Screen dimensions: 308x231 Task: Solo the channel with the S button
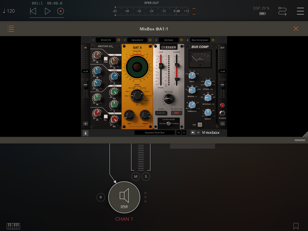tap(146, 177)
